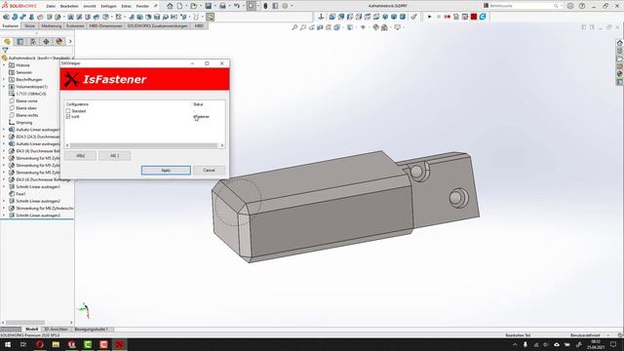Open the DimXpertManager tab icon
Viewport: 624px width, 351px height.
46,41
